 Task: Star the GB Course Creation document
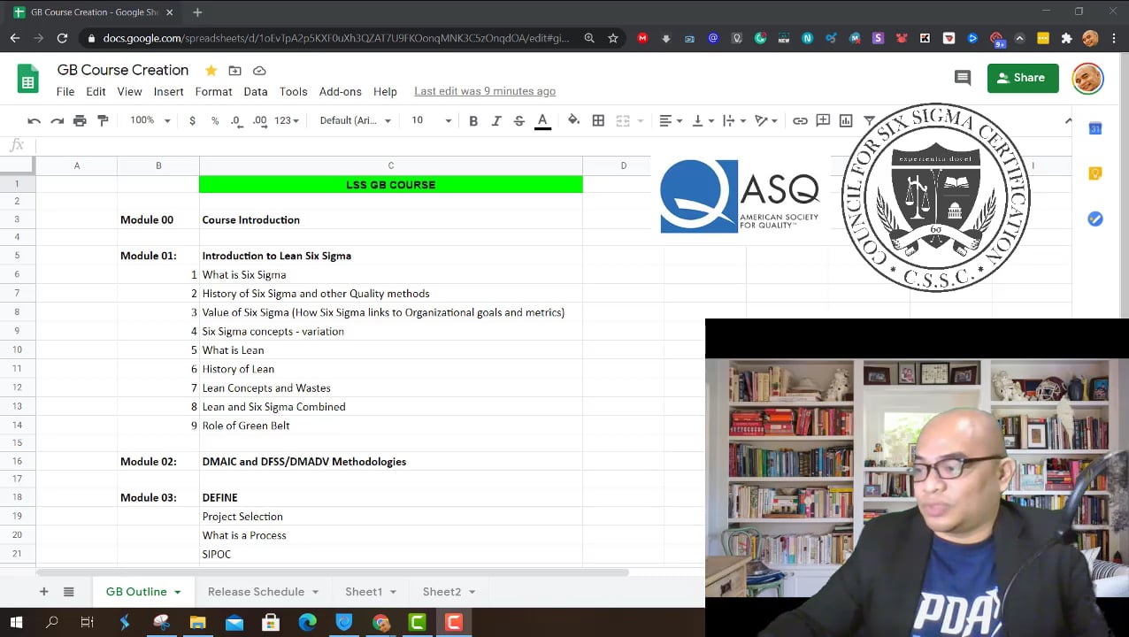[211, 71]
